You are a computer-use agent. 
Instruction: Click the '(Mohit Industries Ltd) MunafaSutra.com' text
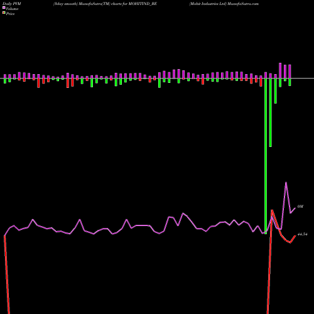click(x=224, y=4)
